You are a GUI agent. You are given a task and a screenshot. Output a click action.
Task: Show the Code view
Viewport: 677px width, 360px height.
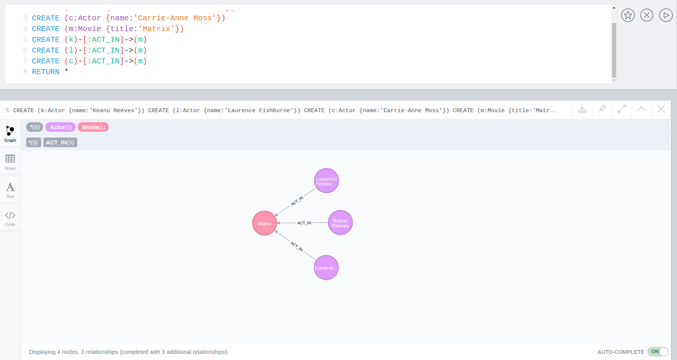tap(10, 218)
